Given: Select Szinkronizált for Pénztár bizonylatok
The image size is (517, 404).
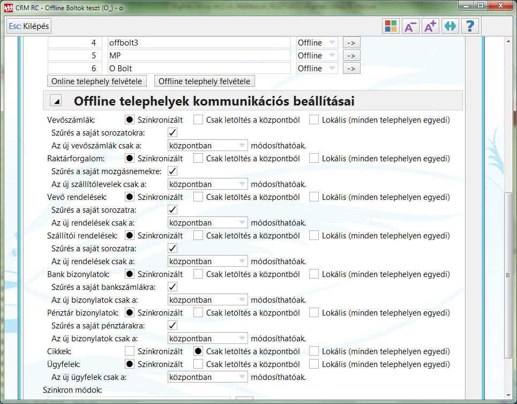Looking at the screenshot, I should coord(130,313).
